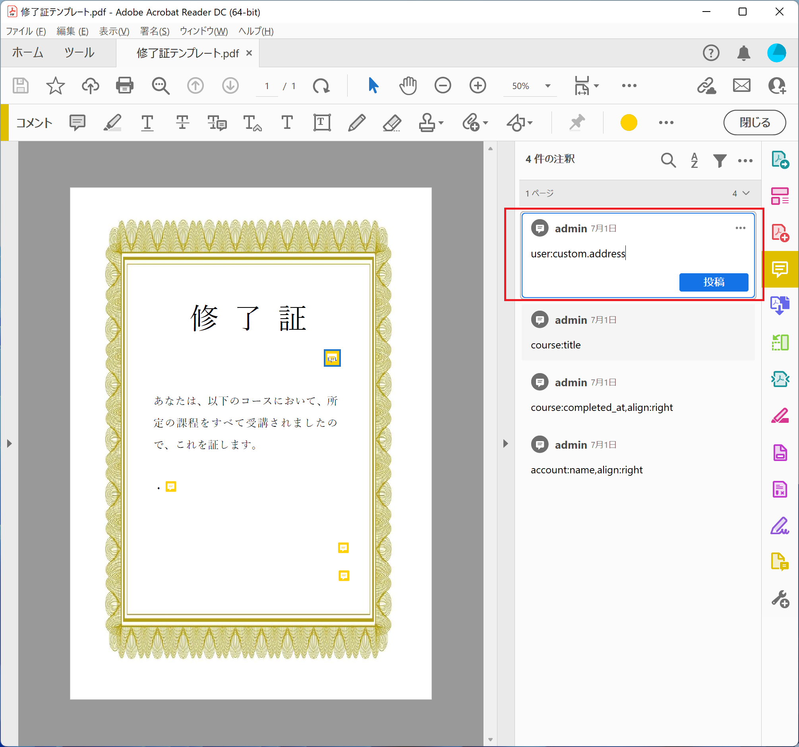
Task: Open the ウィンドウ menu
Action: point(204,31)
